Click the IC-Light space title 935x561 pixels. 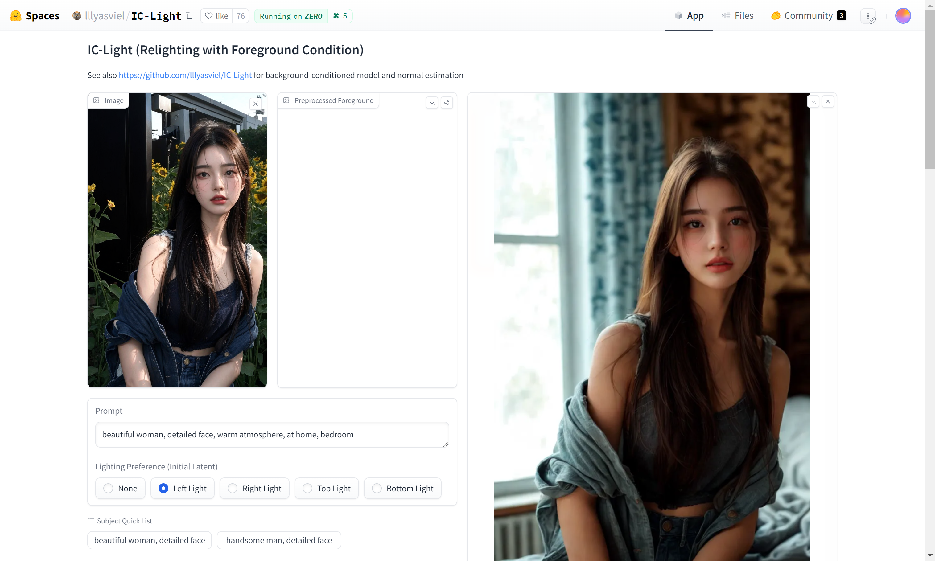coord(156,16)
